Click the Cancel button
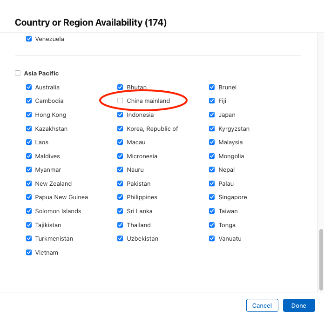Viewport: 324px width, 317px height. point(262,305)
